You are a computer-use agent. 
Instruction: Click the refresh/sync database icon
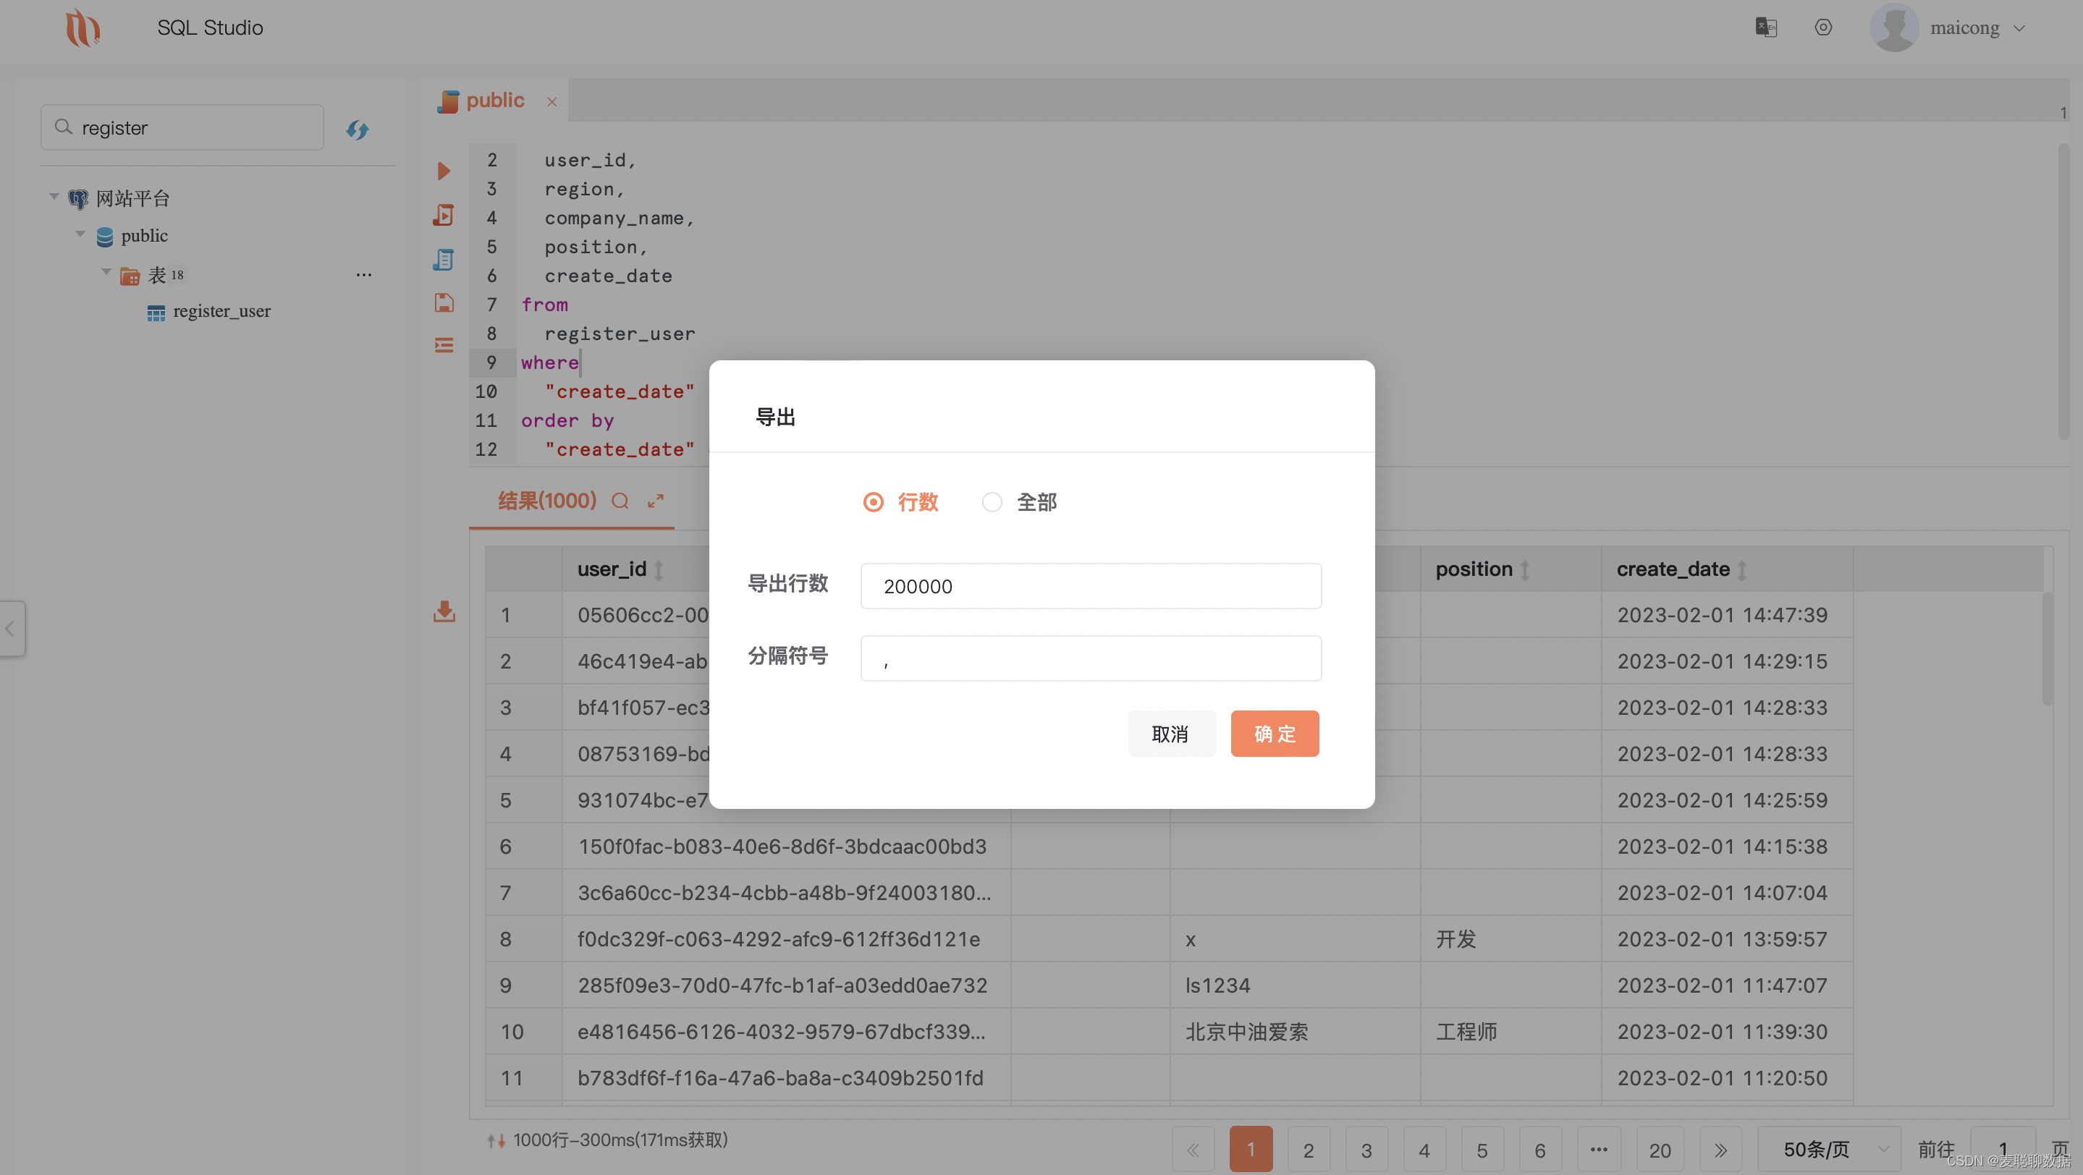[358, 129]
